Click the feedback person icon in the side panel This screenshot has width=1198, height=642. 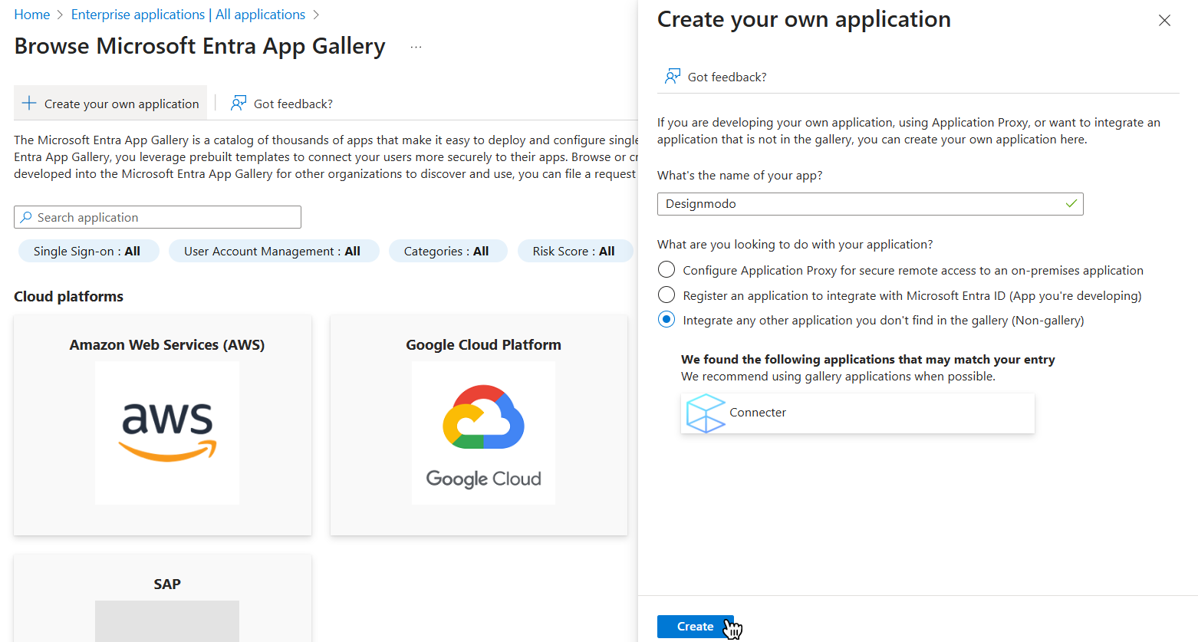pyautogui.click(x=672, y=77)
